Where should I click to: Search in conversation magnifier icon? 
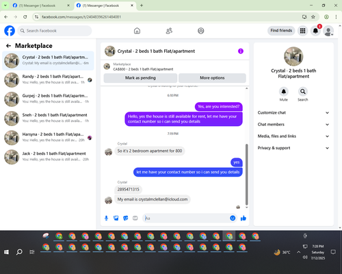tap(303, 92)
